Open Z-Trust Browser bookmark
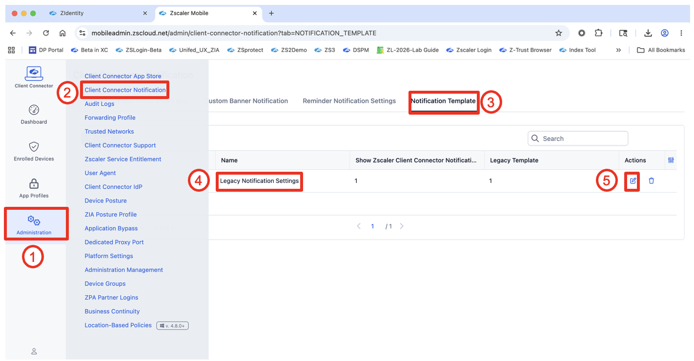The height and width of the screenshot is (361, 694). point(525,50)
